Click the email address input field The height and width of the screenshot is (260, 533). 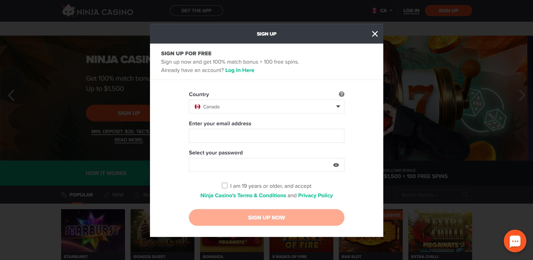[x=266, y=136]
